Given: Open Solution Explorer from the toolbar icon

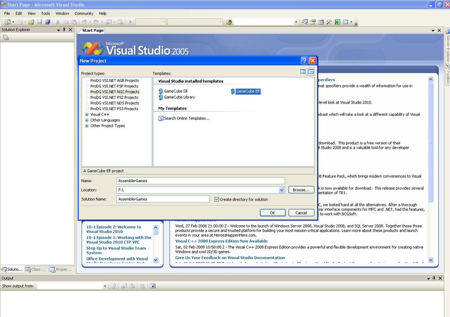Looking at the screenshot, I should click(x=305, y=22).
